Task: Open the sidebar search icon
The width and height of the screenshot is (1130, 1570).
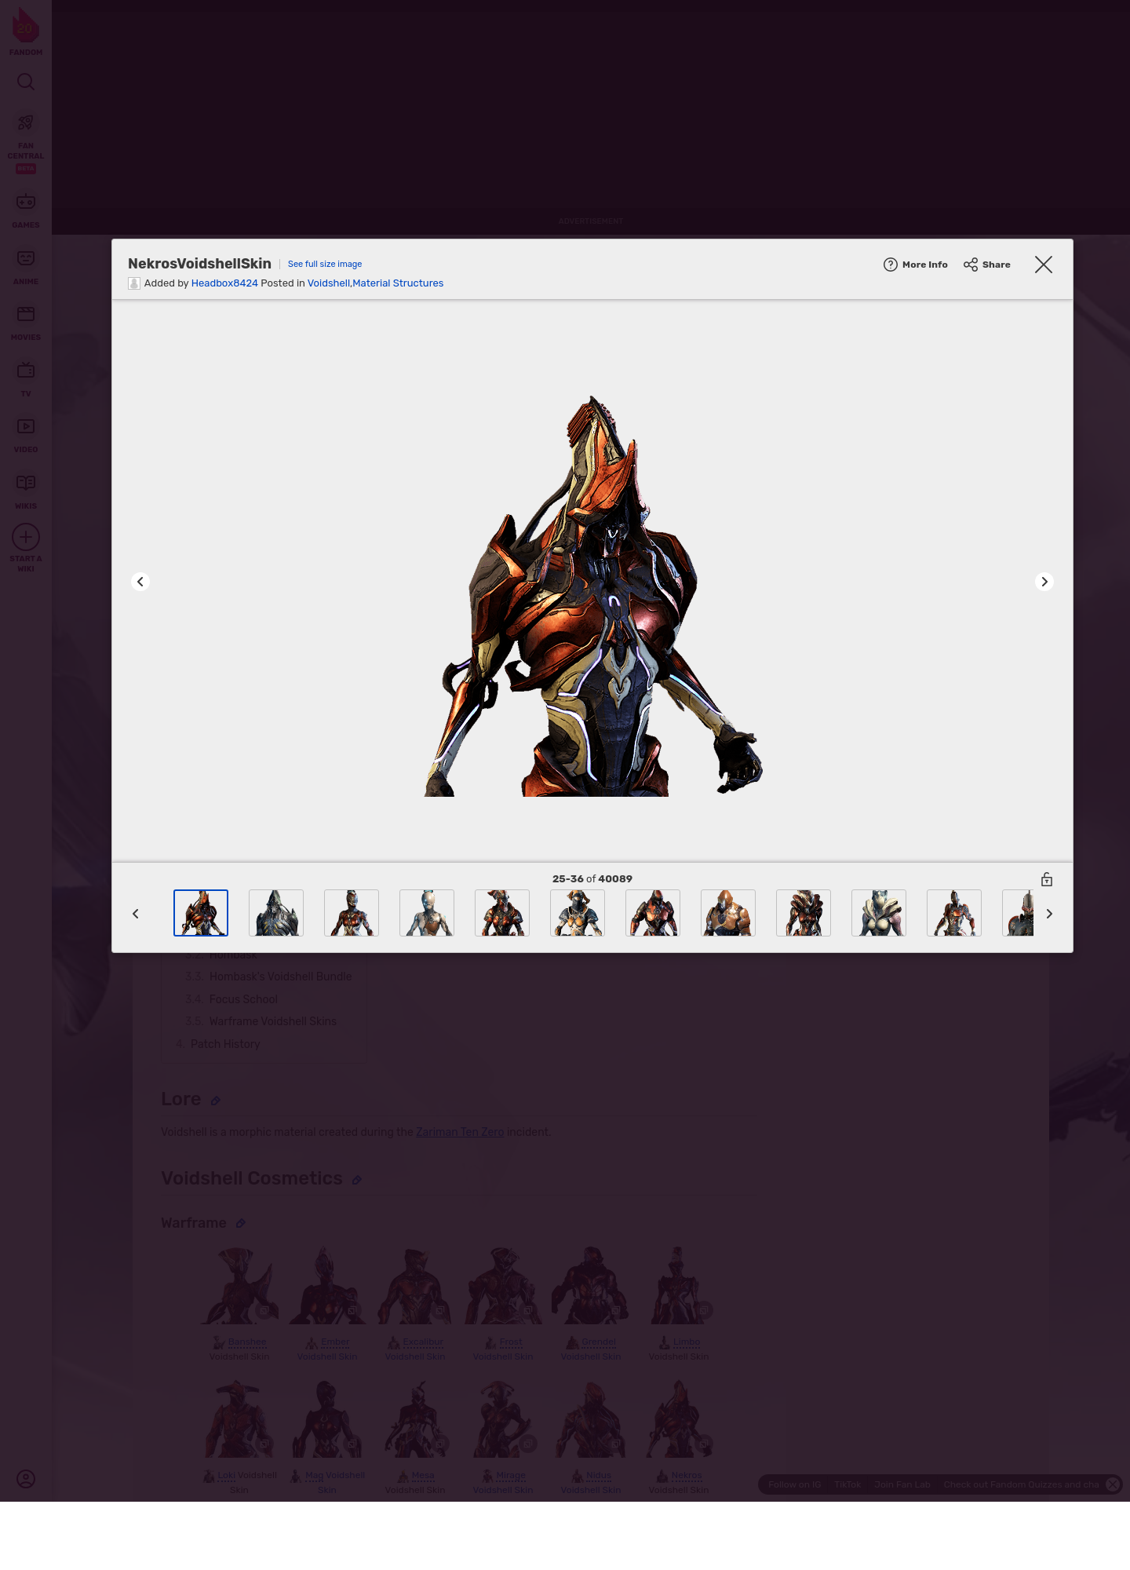Action: tap(26, 82)
